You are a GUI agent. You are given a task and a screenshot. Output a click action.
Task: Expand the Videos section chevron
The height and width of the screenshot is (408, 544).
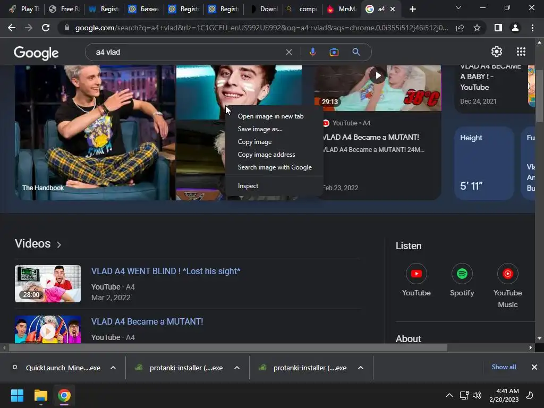[x=59, y=244]
